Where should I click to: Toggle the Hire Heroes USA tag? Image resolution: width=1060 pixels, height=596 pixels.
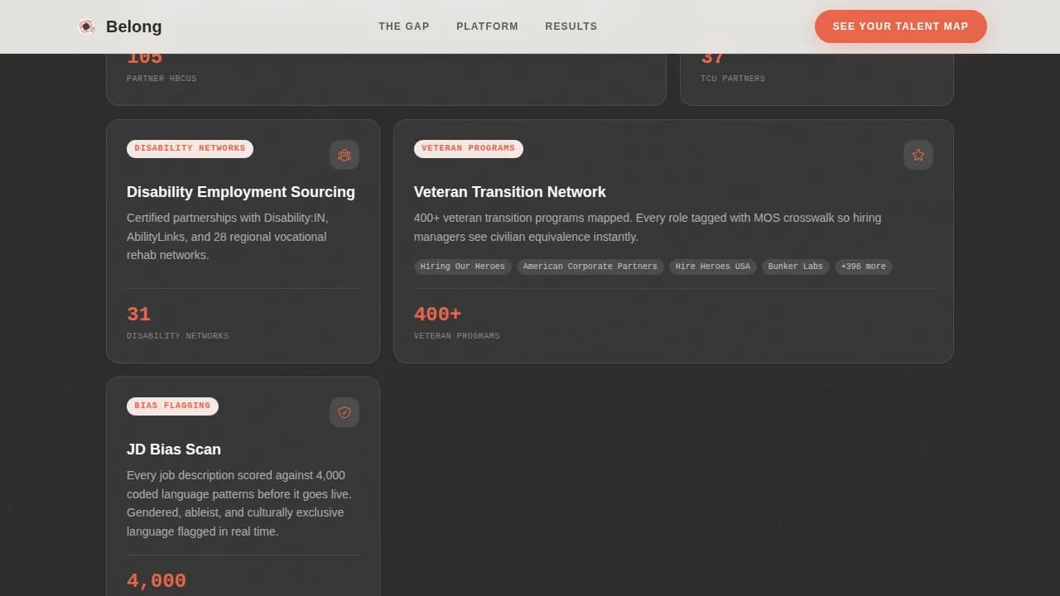[713, 267]
